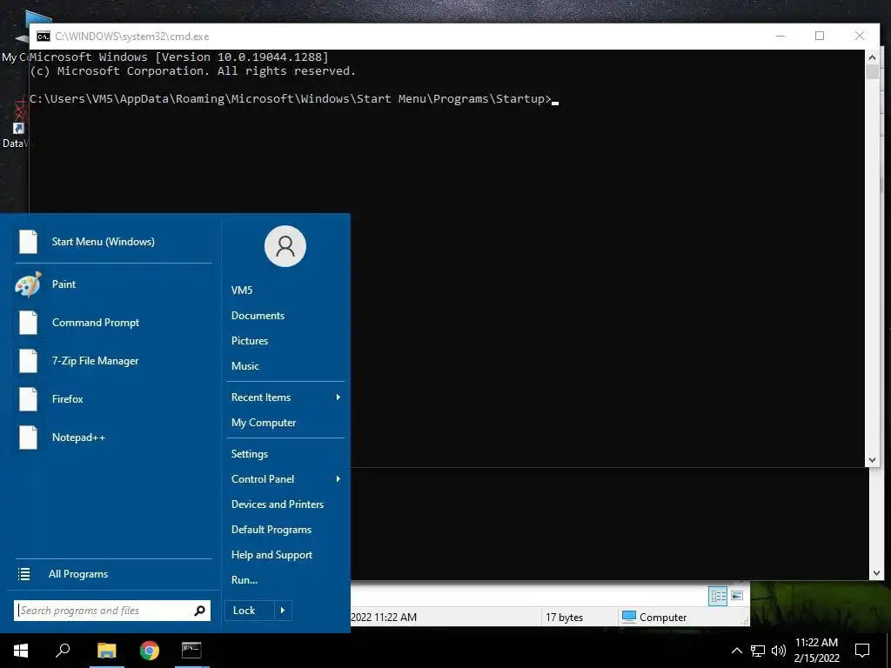Open Music from start menu
The image size is (891, 668).
click(x=245, y=366)
